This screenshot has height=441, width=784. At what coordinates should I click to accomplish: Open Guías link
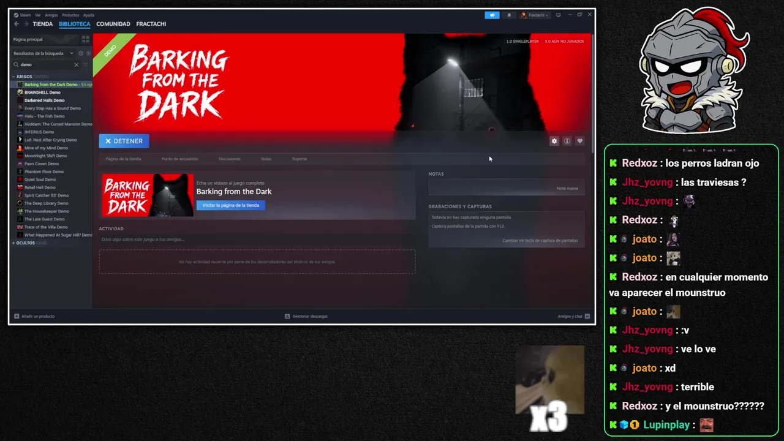point(266,159)
